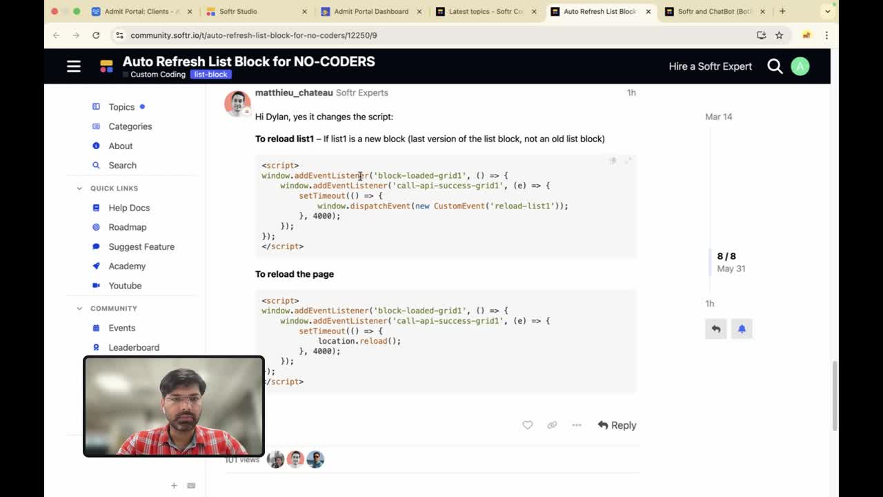Click the install app icon in address bar
883x497 pixels.
[762, 35]
